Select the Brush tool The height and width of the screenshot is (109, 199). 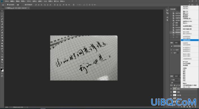(2, 30)
